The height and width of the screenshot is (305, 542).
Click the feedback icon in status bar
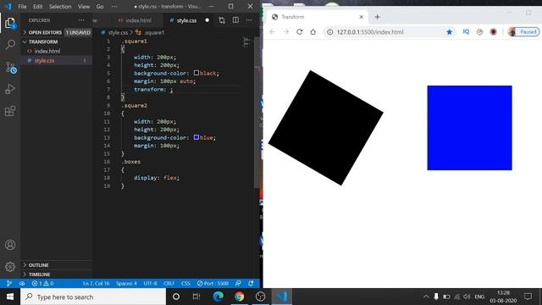click(238, 283)
